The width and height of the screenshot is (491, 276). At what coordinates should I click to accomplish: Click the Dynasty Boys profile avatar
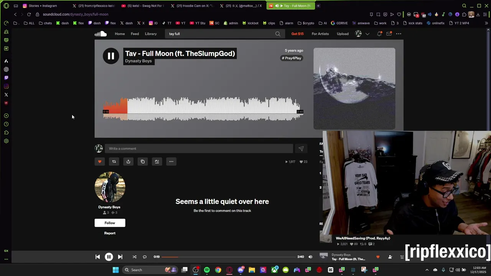click(x=110, y=187)
